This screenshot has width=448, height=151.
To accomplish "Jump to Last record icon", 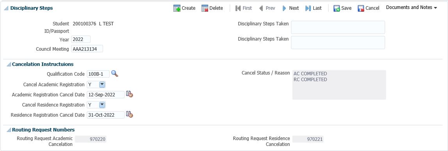I will [x=308, y=8].
